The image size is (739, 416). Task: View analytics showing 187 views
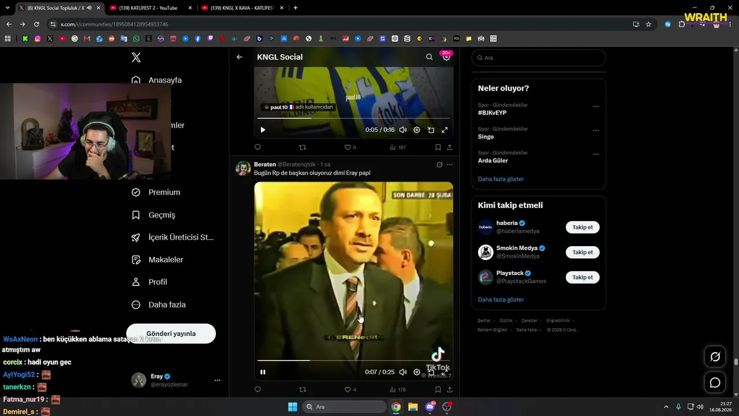(398, 147)
